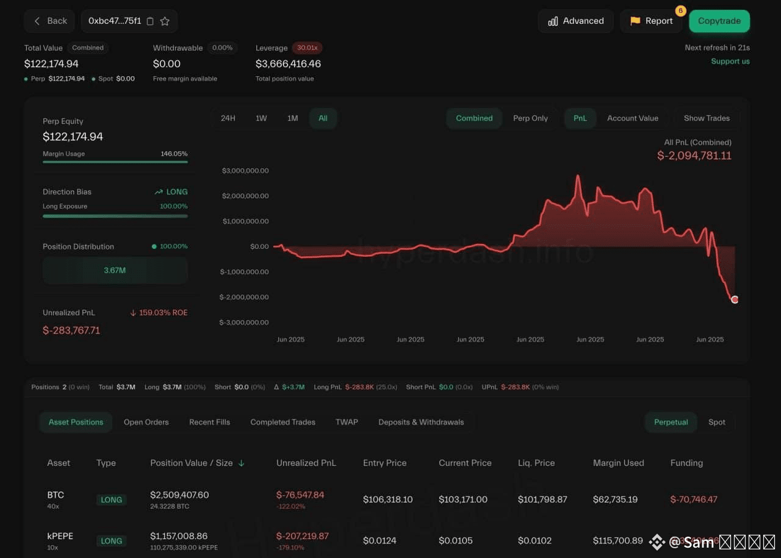The height and width of the screenshot is (558, 781).
Task: Click the 3.67M position distribution bar
Action: click(x=115, y=270)
